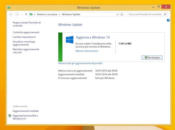
Task: Click Ripristina aggiornamenti nascosti
Action: [26, 51]
